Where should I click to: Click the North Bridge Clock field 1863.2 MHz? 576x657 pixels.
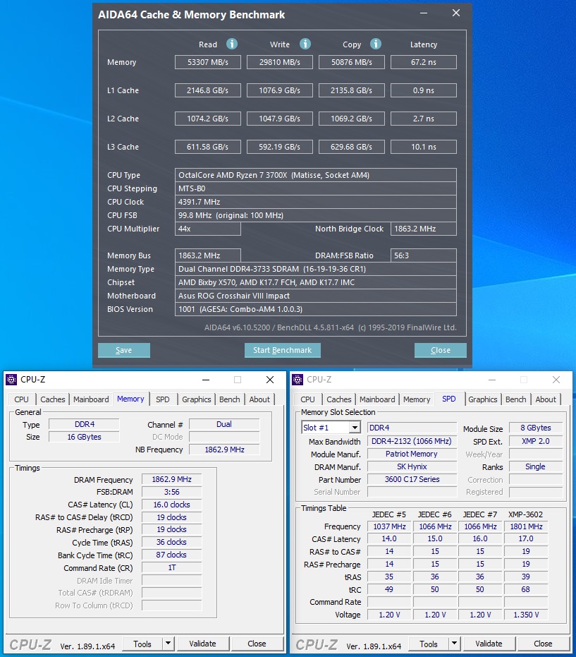click(x=424, y=229)
